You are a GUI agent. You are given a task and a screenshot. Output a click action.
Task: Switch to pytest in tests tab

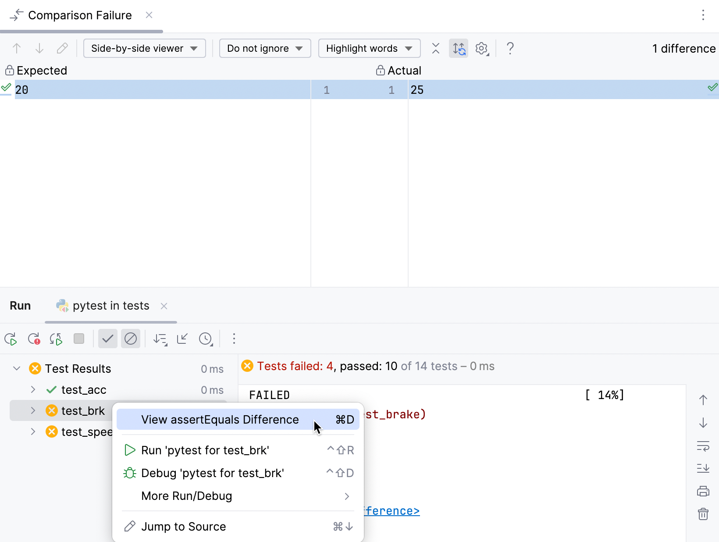(x=110, y=306)
